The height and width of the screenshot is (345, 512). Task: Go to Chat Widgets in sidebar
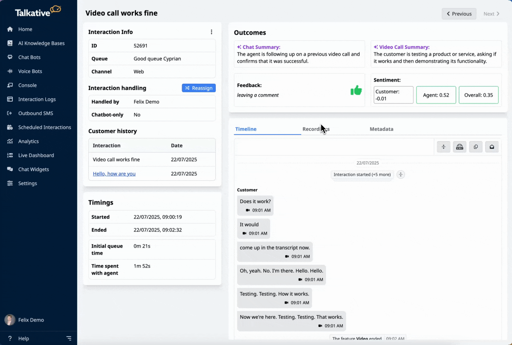(34, 169)
